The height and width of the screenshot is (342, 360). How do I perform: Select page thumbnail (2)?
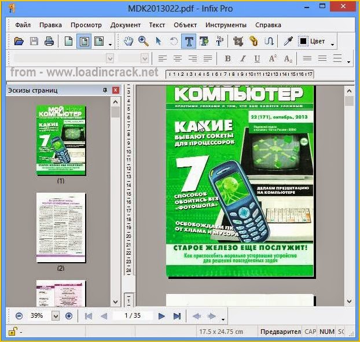click(61, 227)
